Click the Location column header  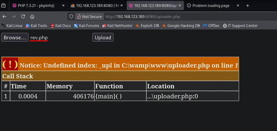click(193, 86)
